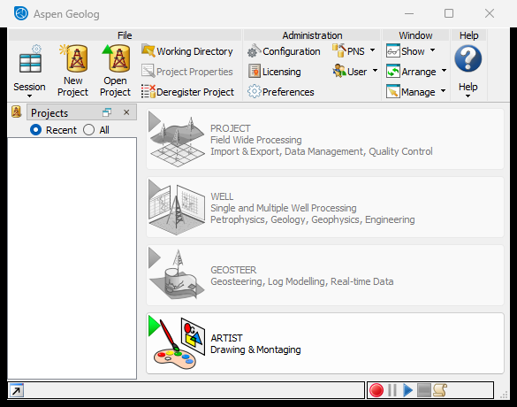Click the Projects panel title
Image resolution: width=517 pixels, height=407 pixels.
pyautogui.click(x=49, y=113)
